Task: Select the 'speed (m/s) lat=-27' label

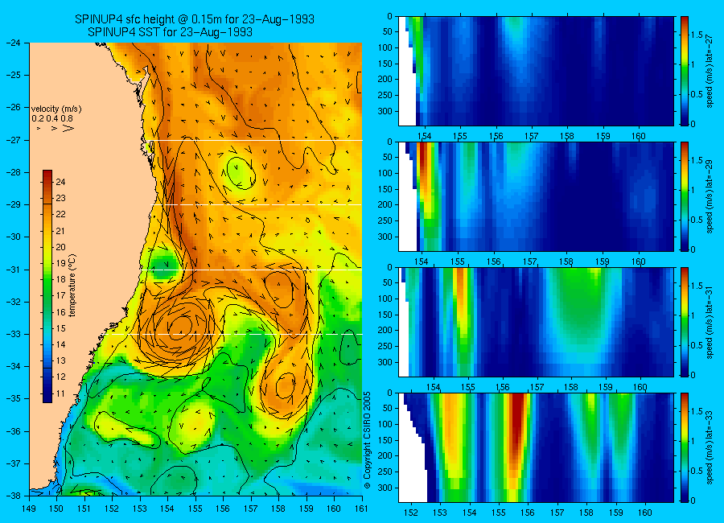Action: pos(710,70)
